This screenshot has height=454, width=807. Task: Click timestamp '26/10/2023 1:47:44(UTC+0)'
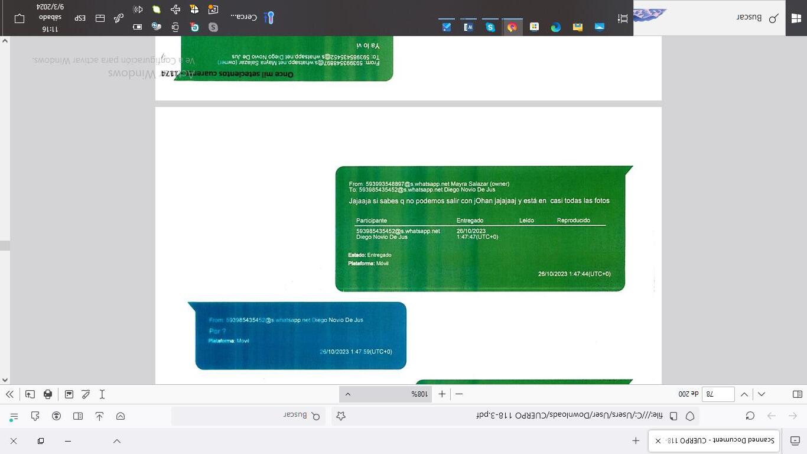[574, 274]
